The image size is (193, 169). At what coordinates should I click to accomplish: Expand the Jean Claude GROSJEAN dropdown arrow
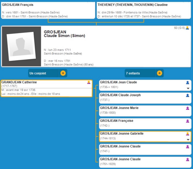(x=188, y=88)
